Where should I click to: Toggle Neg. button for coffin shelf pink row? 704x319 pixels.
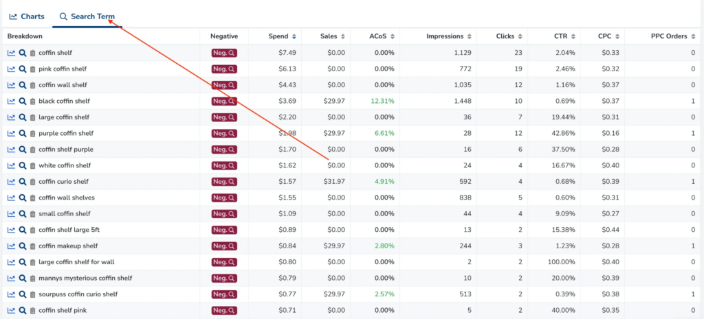click(224, 311)
